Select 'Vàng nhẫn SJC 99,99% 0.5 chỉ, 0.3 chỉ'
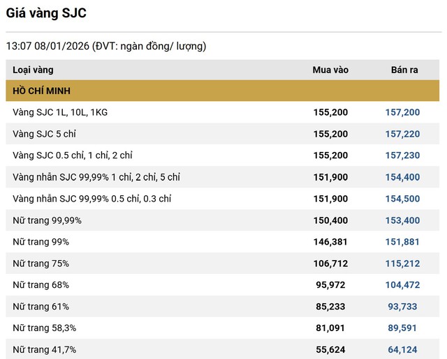This screenshot has height=359, width=447. click(92, 199)
